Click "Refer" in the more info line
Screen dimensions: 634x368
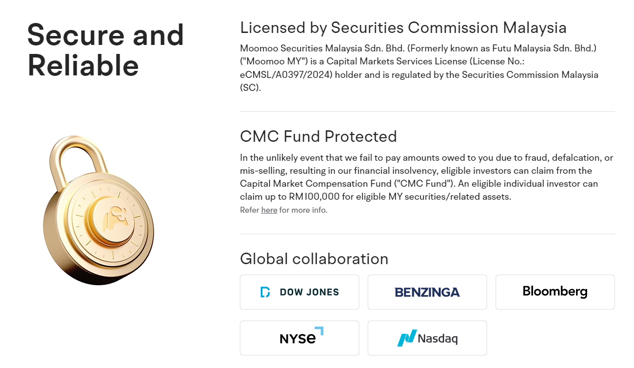[249, 210]
